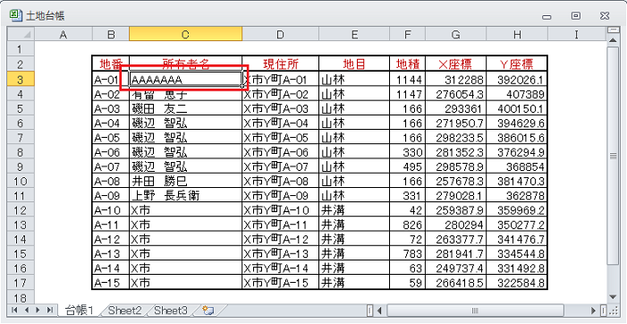Click vertical scrollbar up arrow
The image size is (627, 324).
[x=613, y=39]
